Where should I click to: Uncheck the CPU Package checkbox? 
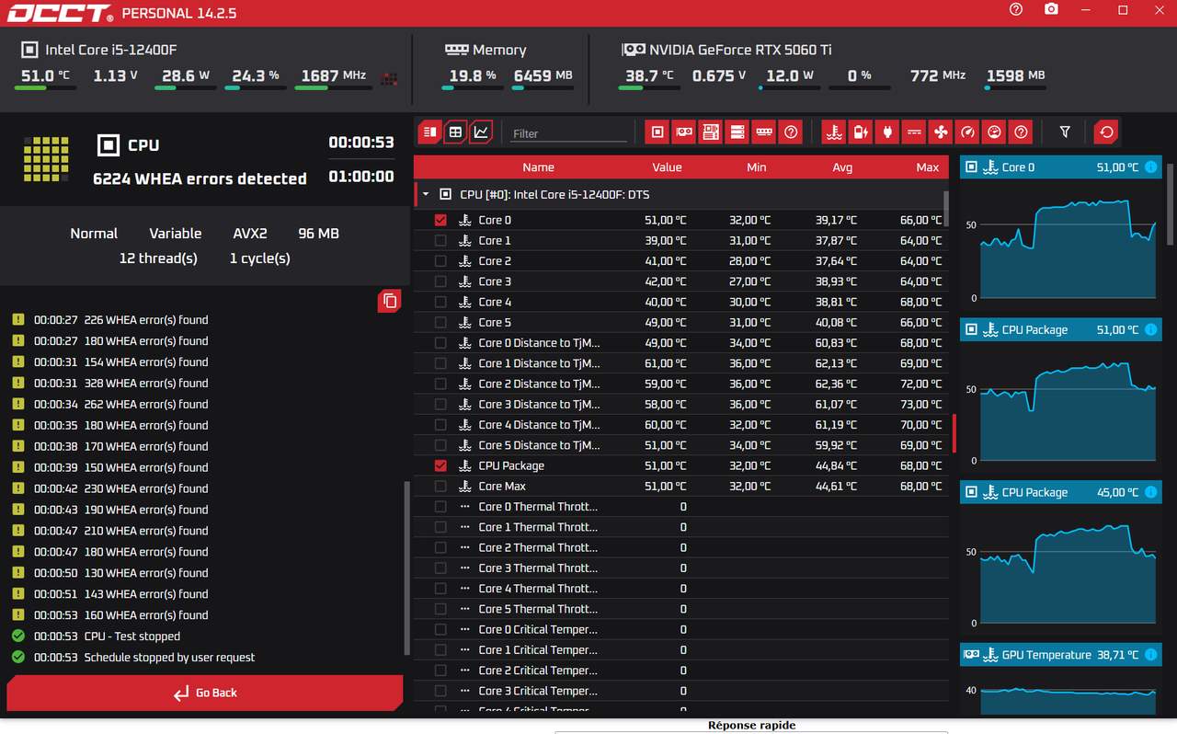440,465
